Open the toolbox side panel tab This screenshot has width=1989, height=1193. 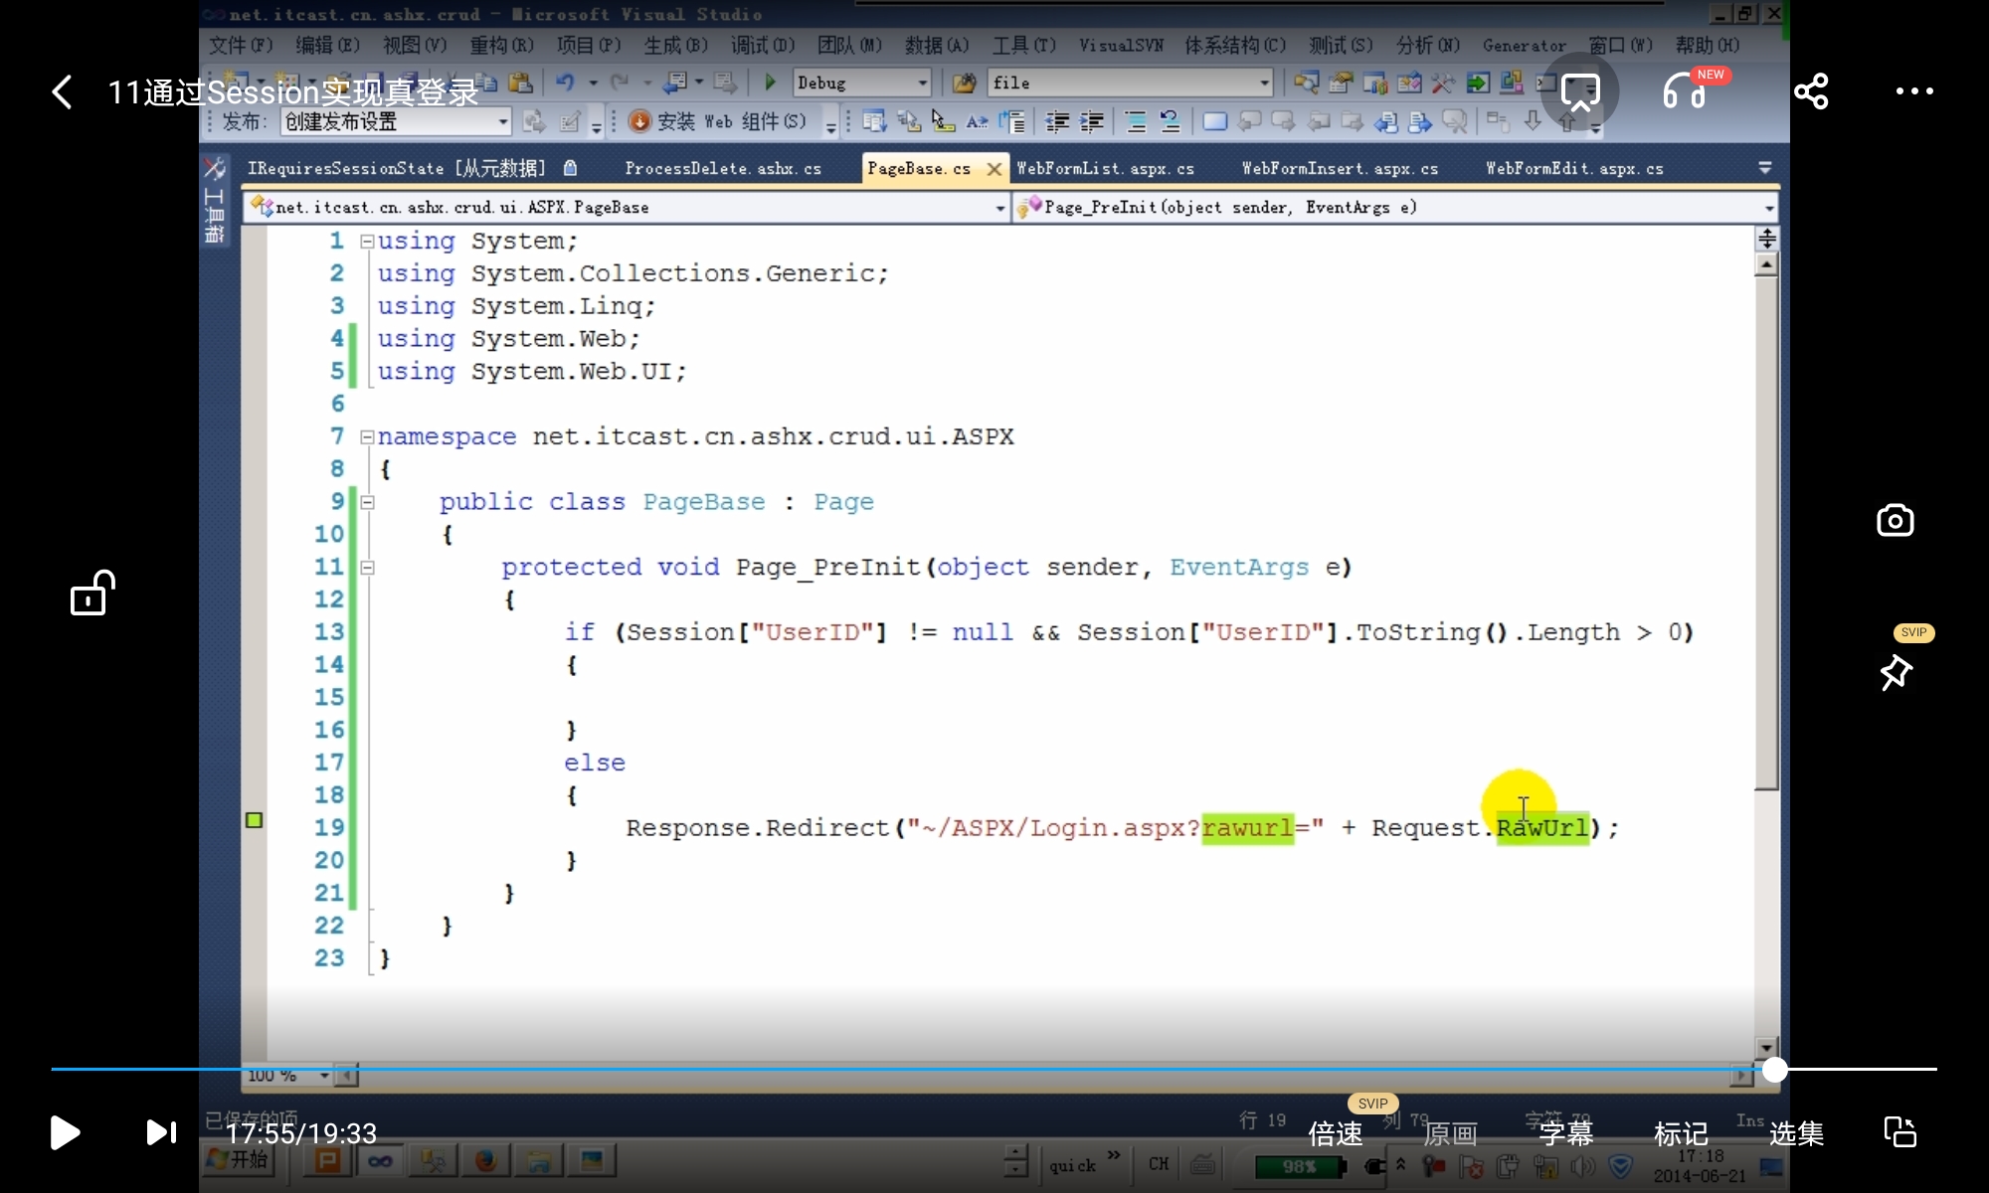click(x=214, y=200)
